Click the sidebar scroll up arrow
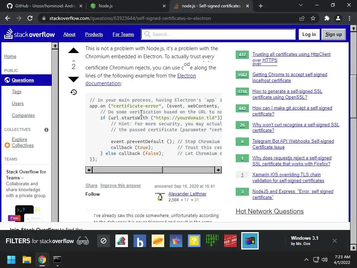Viewport: 357px width, 268px height. [x=55, y=46]
